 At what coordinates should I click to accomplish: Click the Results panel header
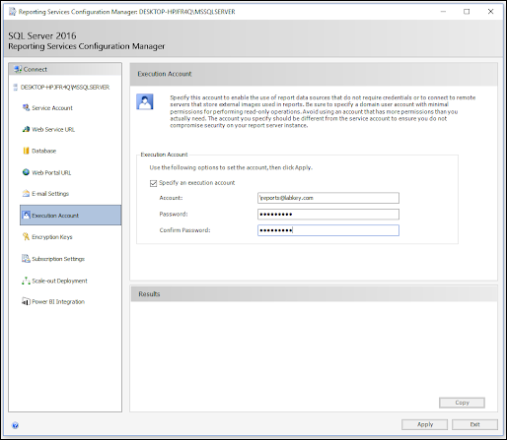pyautogui.click(x=314, y=294)
